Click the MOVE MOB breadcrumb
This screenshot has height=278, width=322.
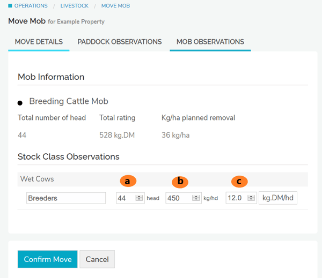(115, 6)
